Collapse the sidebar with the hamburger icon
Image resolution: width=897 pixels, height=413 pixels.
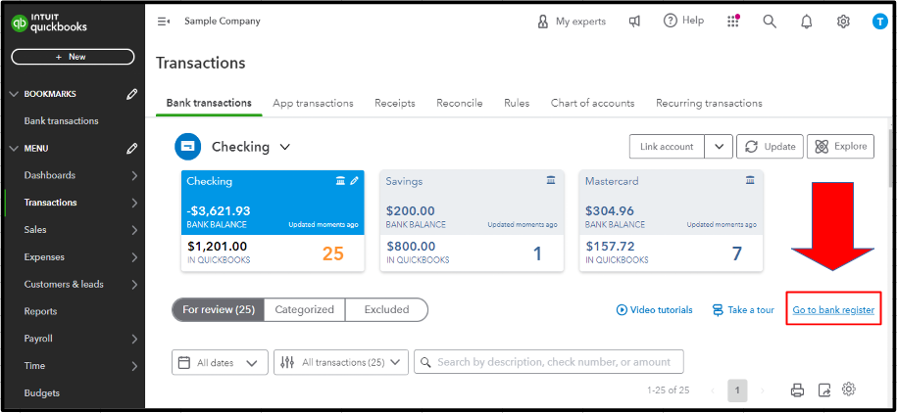point(164,22)
